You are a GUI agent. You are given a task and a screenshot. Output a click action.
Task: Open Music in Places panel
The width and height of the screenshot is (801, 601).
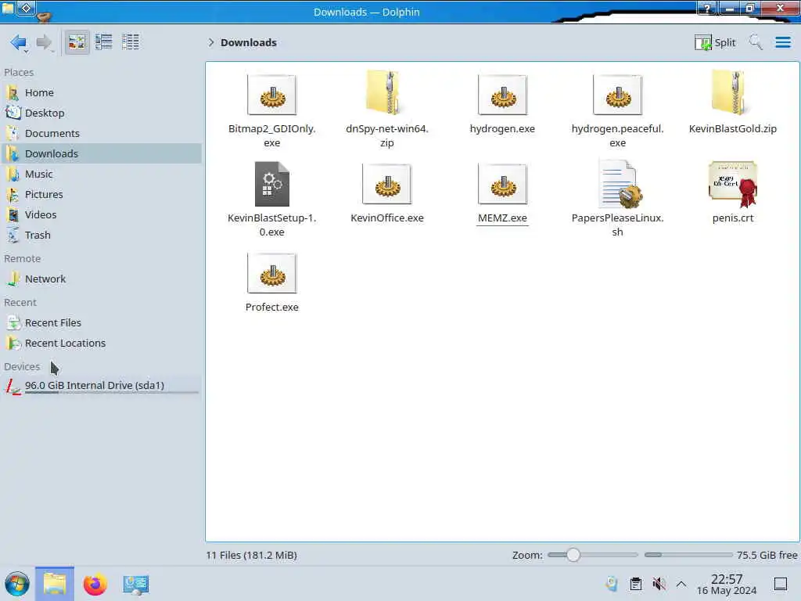[102, 174]
